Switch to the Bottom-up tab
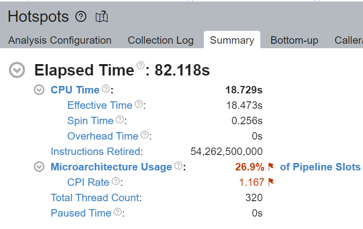363x229 pixels. (x=294, y=40)
